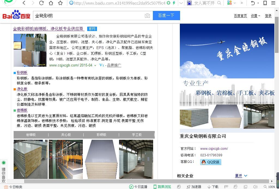Screen dimensions: 279x189
Task: Click the mobile device icon in toolbar
Action: 265,3
